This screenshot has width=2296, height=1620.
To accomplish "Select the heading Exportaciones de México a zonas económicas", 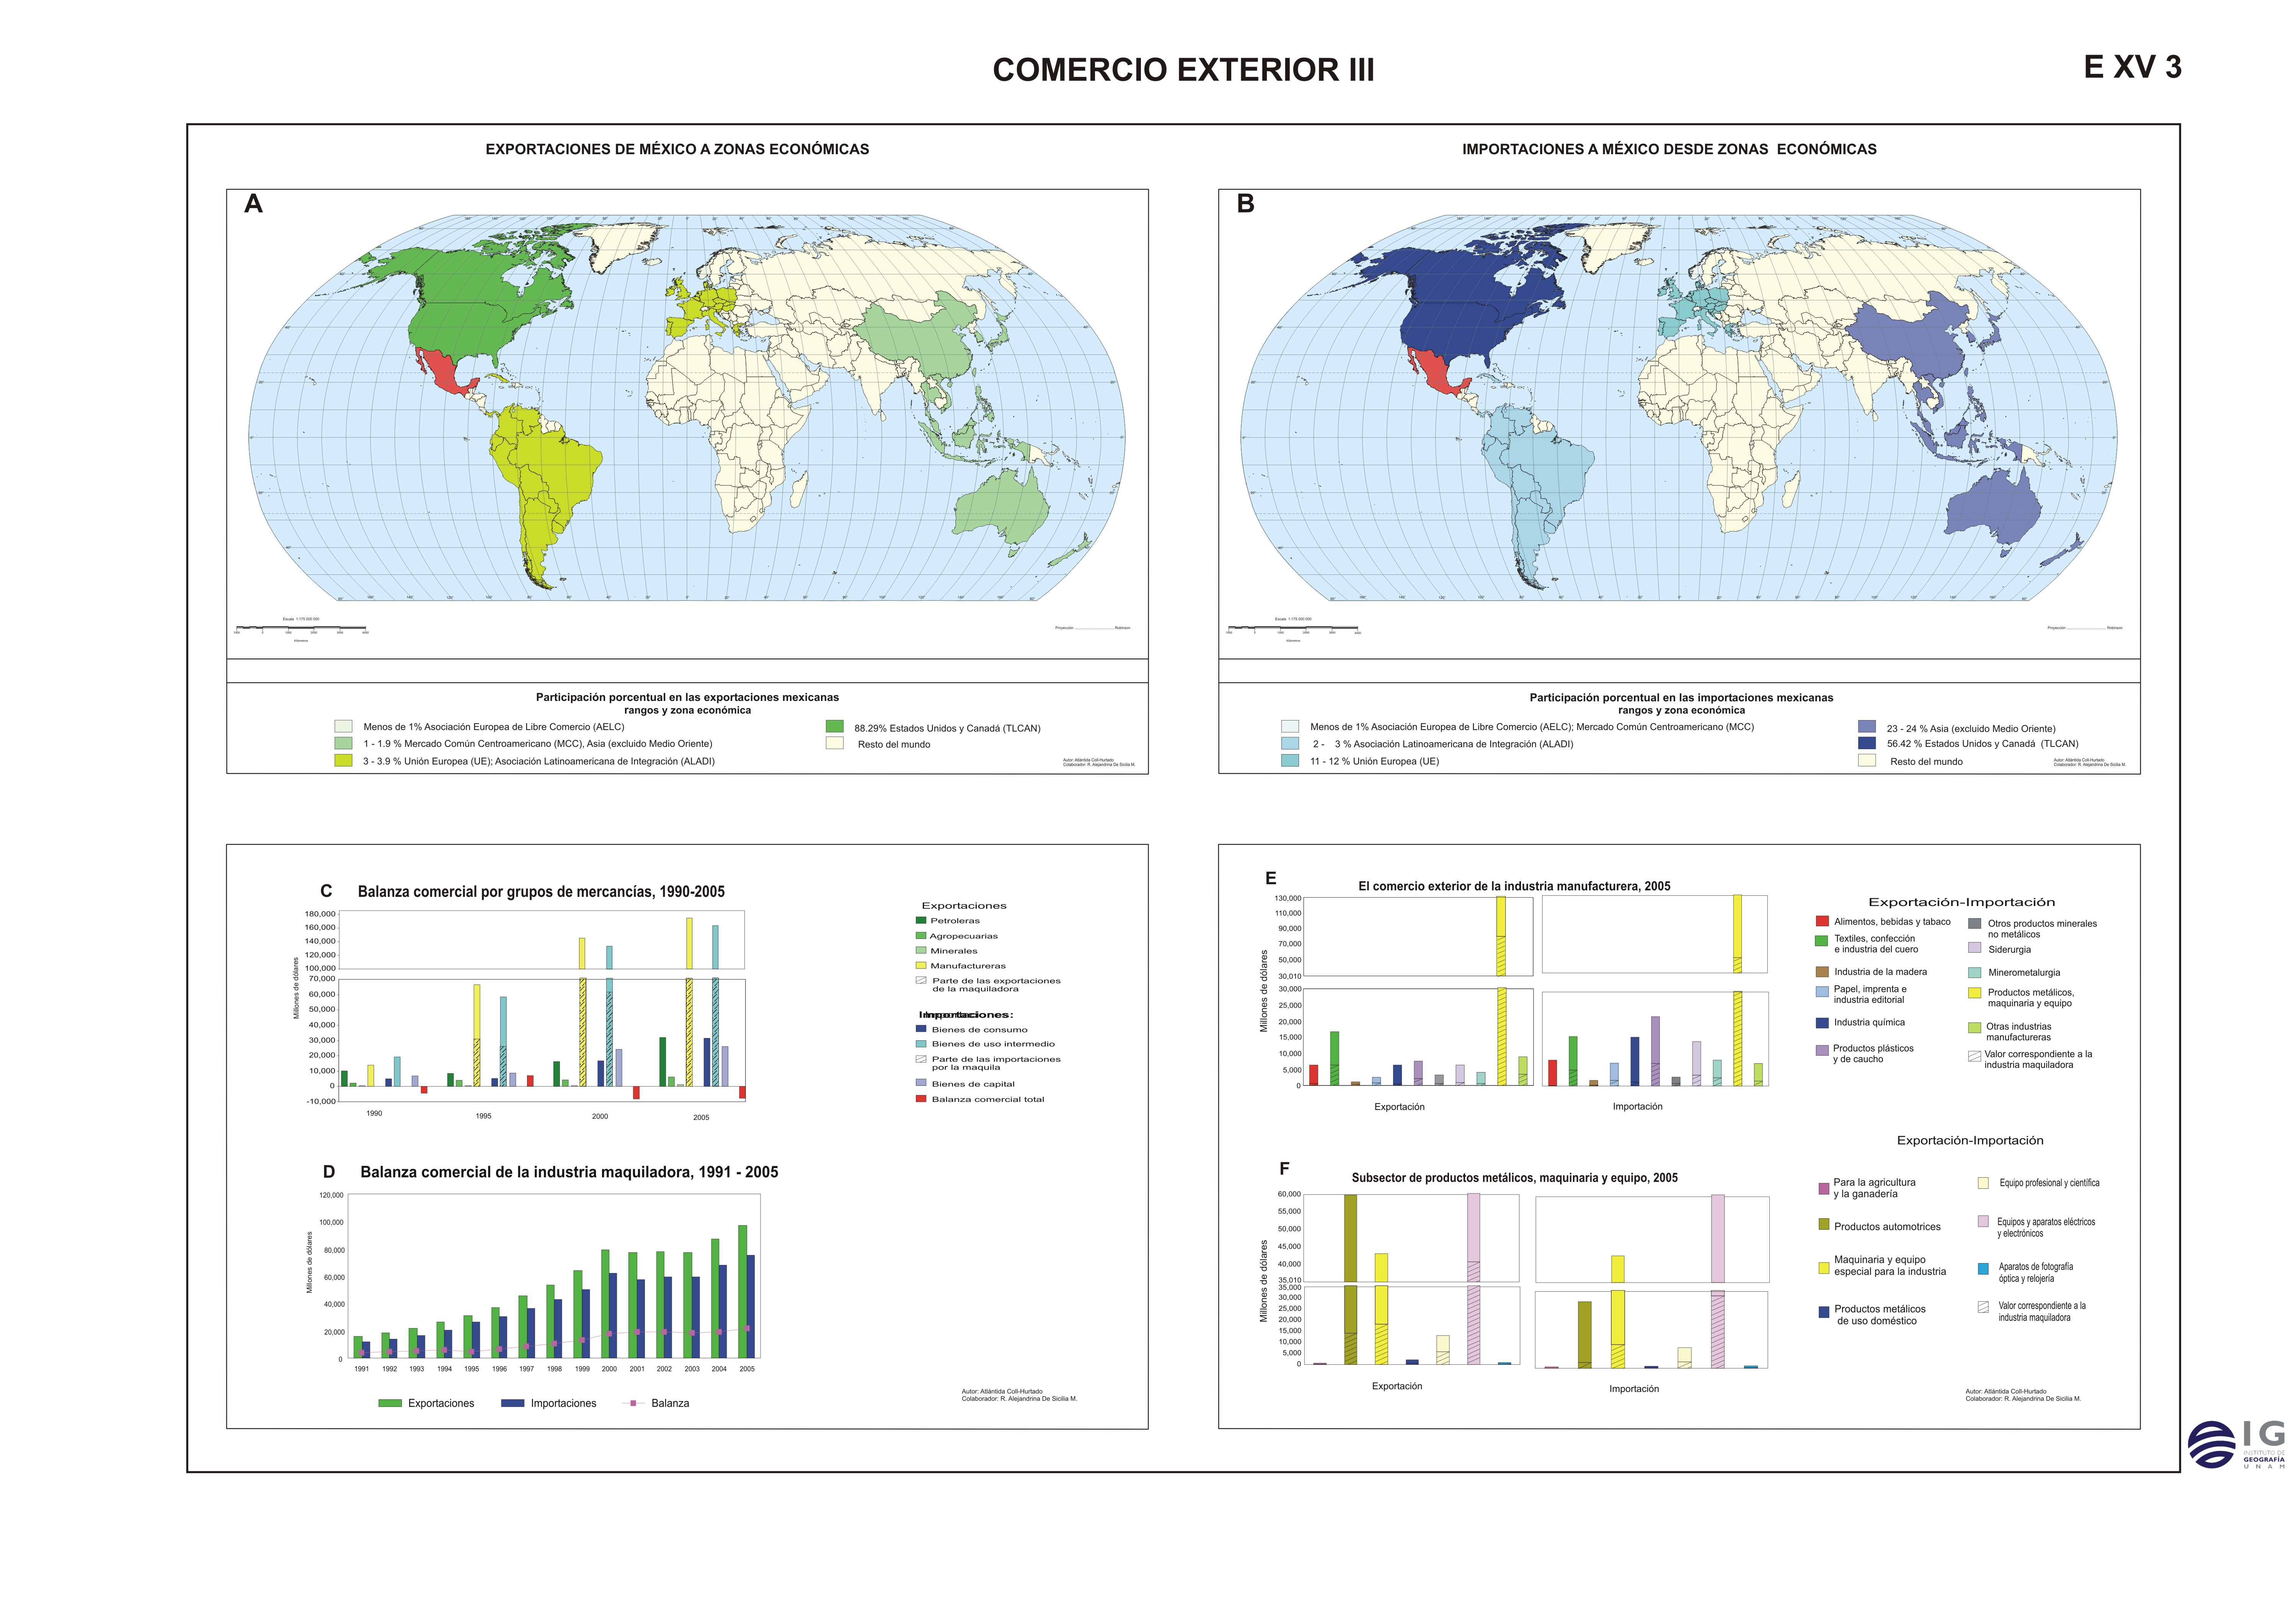I will tap(677, 149).
